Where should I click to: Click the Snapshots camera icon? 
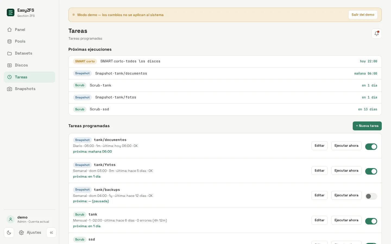(10, 89)
